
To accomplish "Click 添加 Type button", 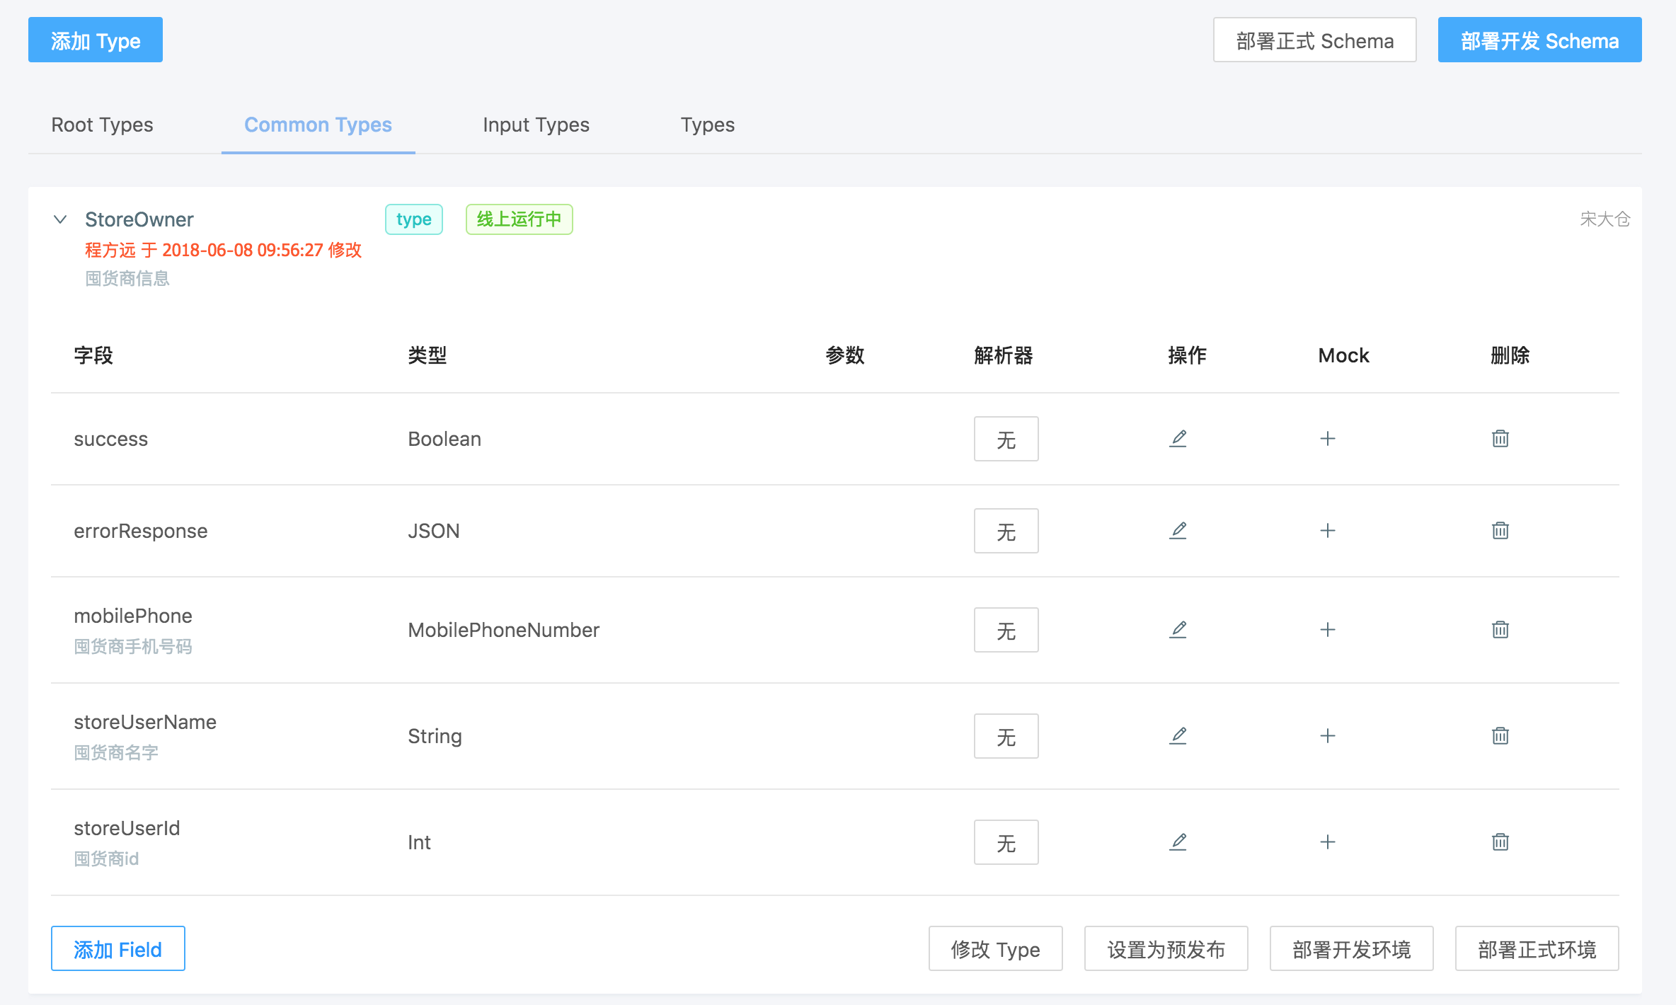I will coord(96,40).
